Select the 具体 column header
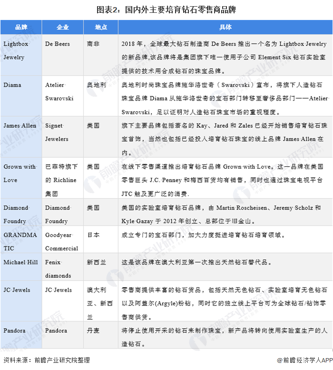This screenshot has height=370, width=333. [225, 28]
